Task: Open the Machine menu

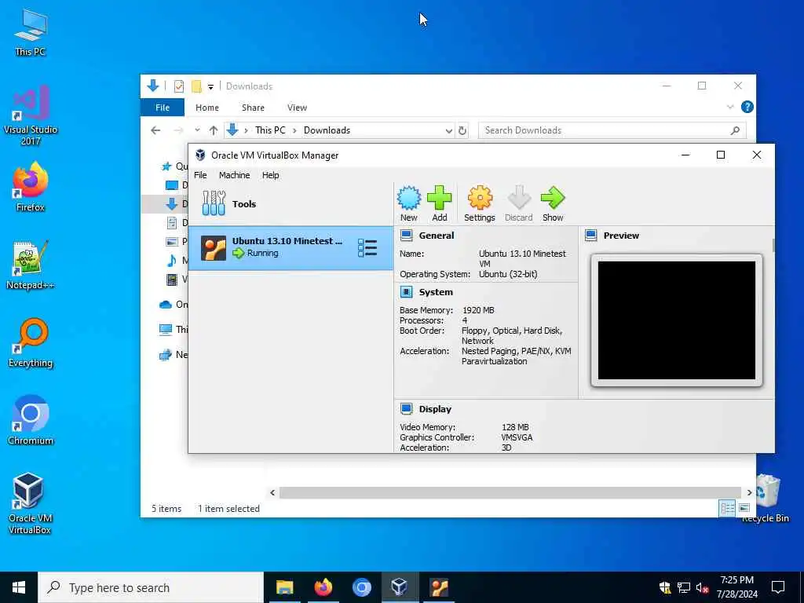Action: [234, 175]
